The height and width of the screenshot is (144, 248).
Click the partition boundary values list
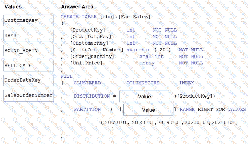[x=169, y=123]
